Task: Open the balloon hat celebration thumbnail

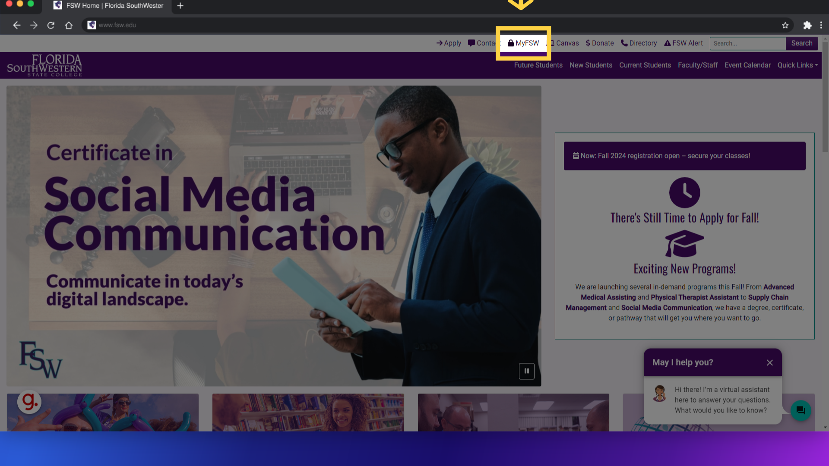Action: click(103, 412)
